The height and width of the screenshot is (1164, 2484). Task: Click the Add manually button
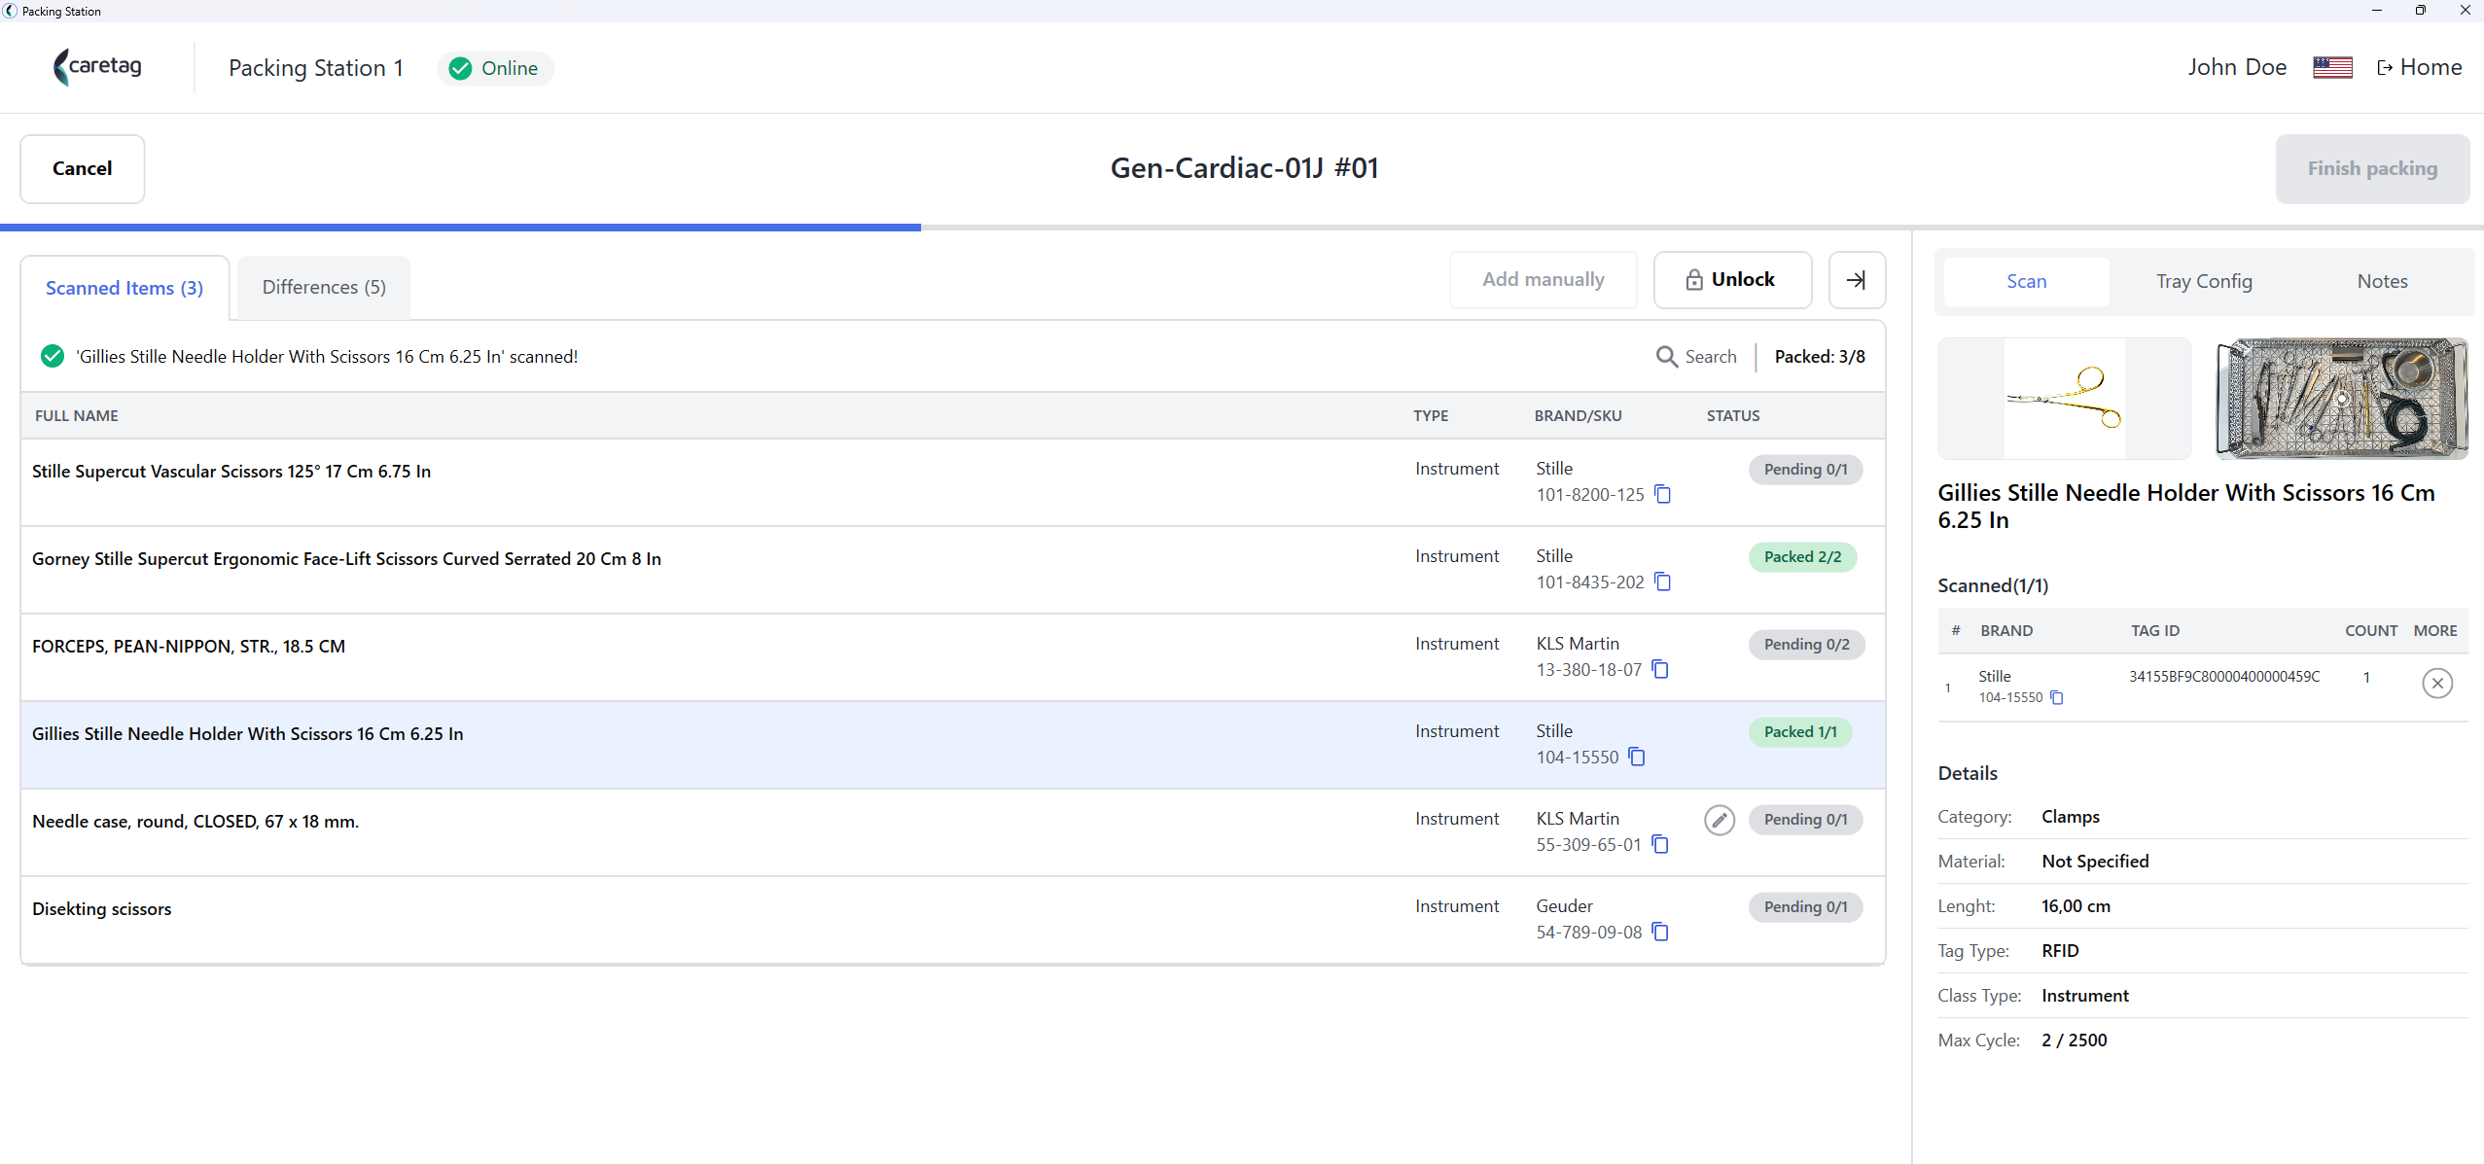[1544, 280]
